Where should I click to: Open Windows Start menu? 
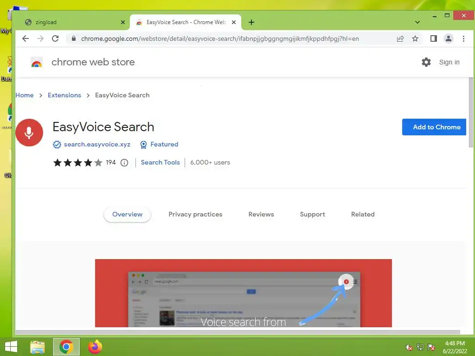tap(11, 347)
